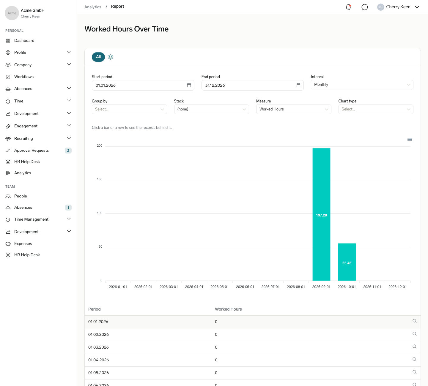This screenshot has width=428, height=386.
Task: Expand the Time Management chevron
Action: click(69, 219)
